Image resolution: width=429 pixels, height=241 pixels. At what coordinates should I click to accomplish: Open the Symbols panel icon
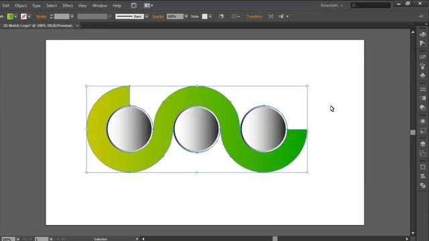point(423,76)
